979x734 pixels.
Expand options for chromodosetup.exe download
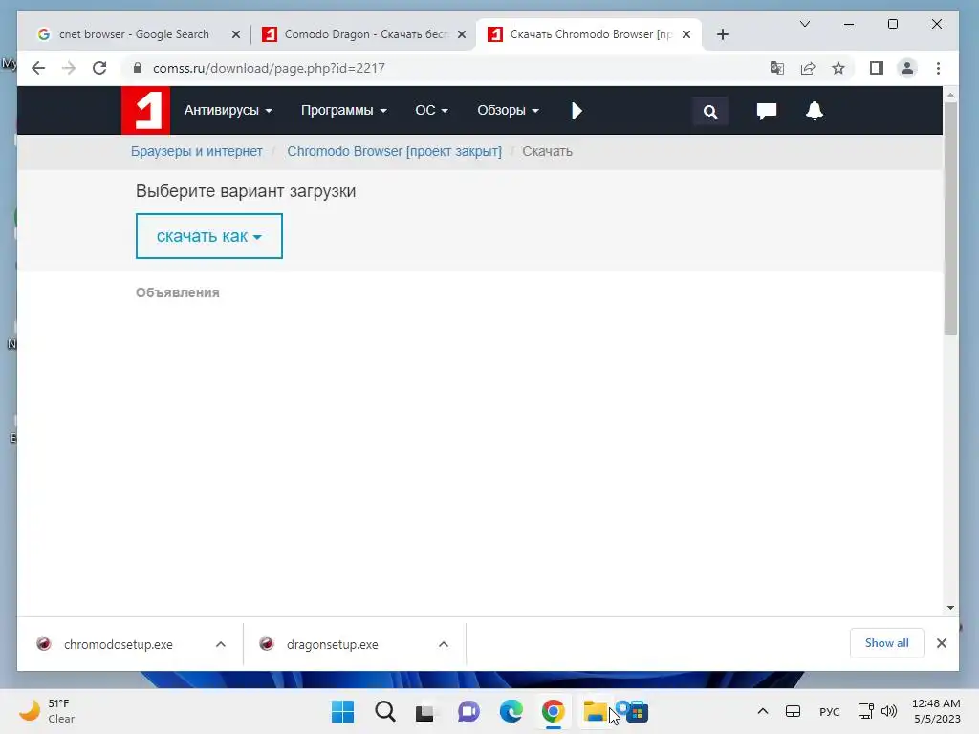[x=221, y=644]
